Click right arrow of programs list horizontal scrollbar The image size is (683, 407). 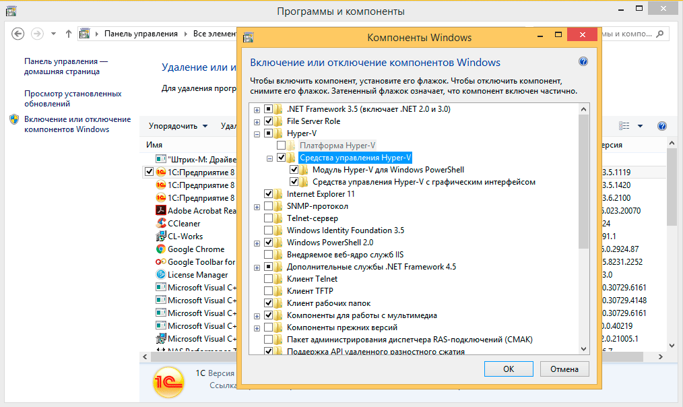(660, 357)
